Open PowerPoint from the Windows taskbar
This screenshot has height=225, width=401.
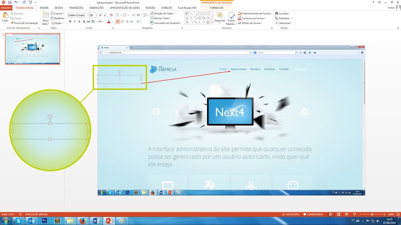point(108,221)
